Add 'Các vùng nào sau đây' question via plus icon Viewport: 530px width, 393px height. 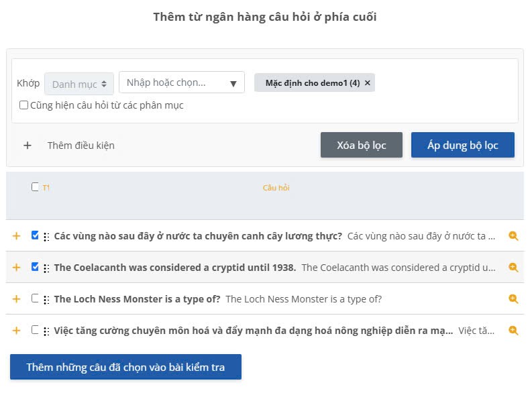click(16, 236)
